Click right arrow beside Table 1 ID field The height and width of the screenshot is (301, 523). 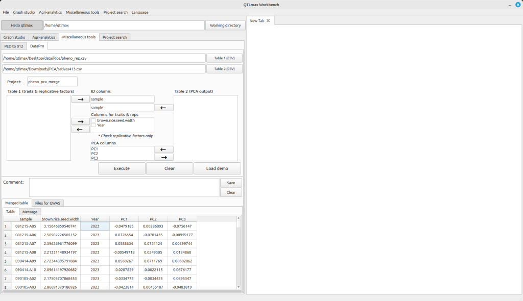point(80,99)
